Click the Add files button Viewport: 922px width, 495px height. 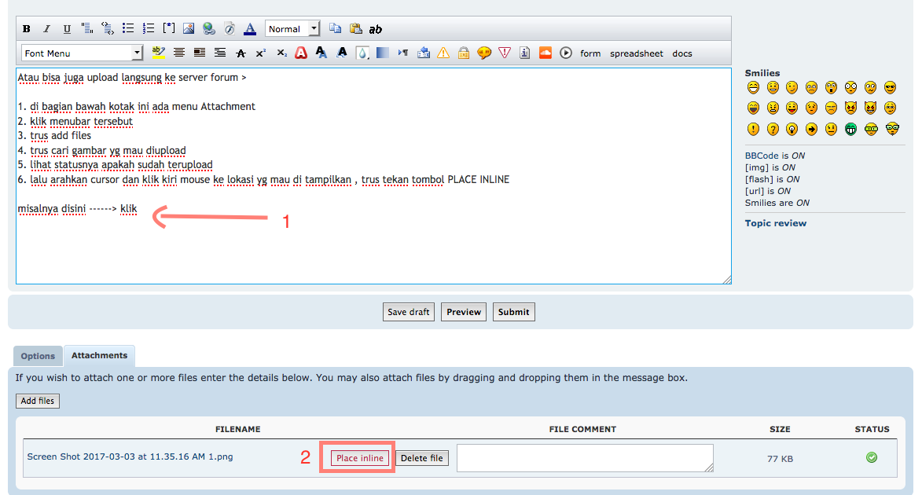point(38,401)
